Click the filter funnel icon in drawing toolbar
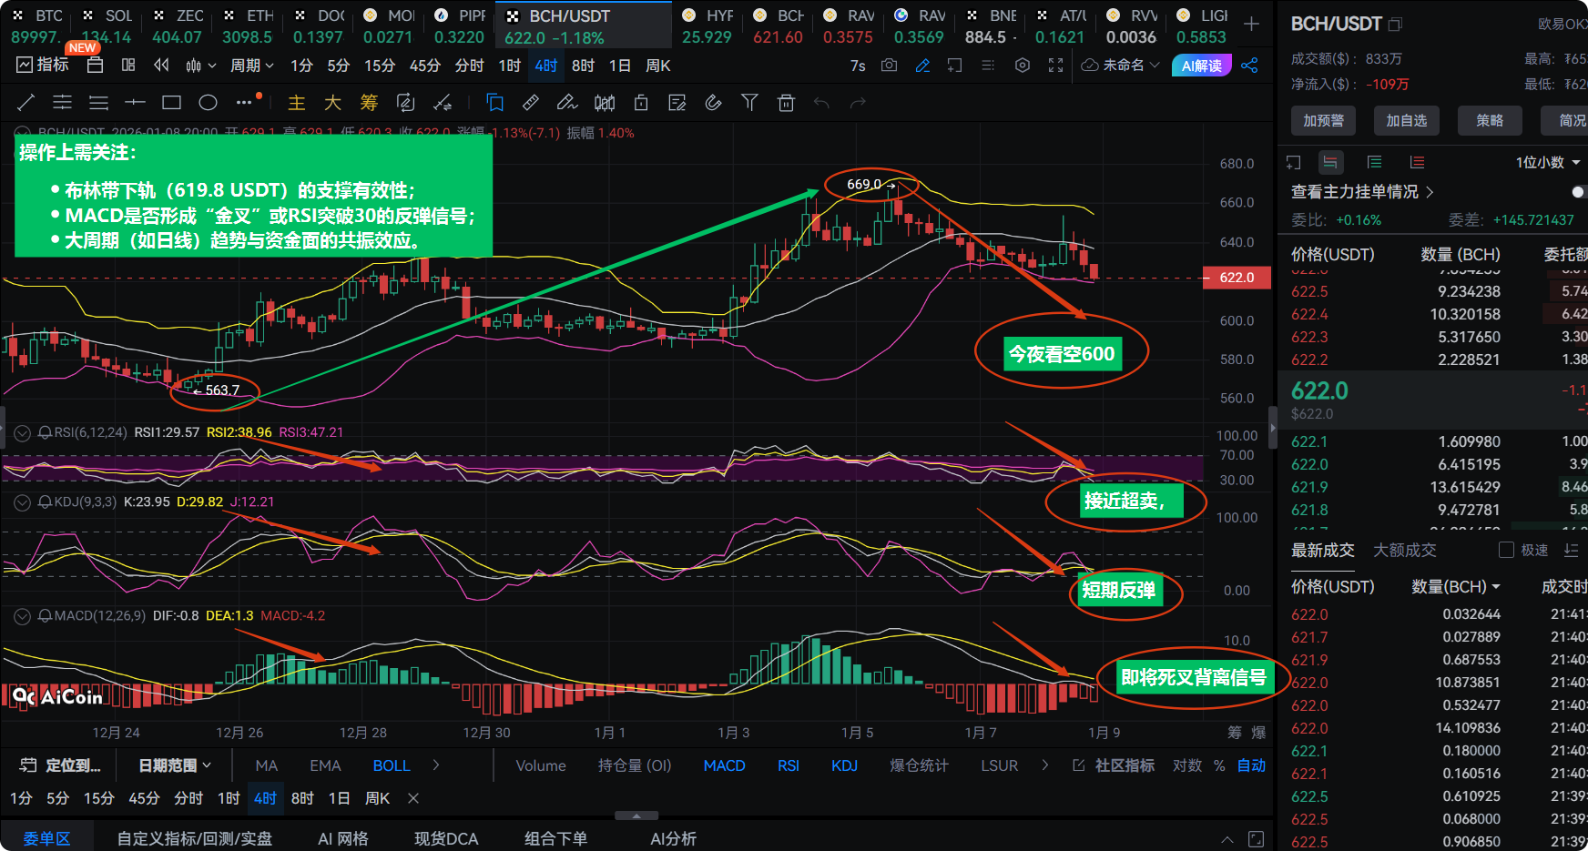 click(749, 103)
